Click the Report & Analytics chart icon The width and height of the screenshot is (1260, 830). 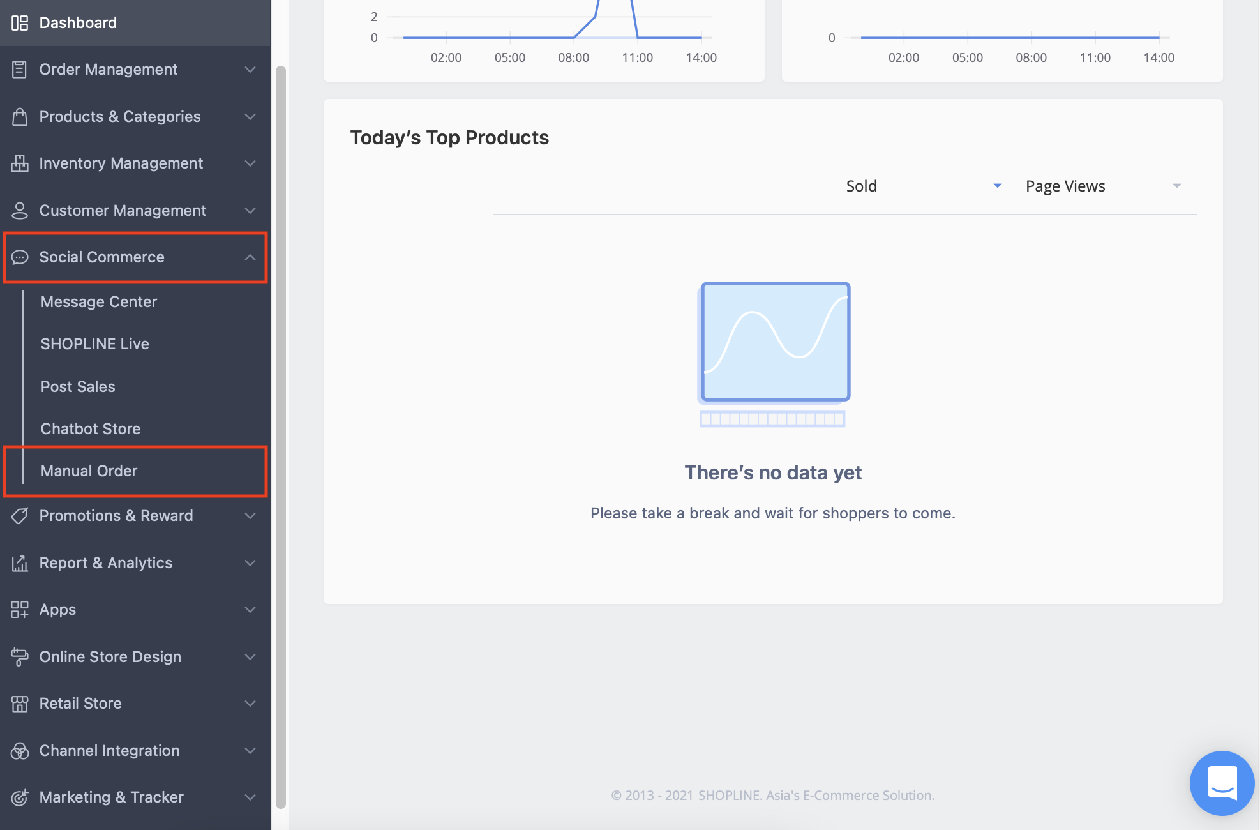pos(20,563)
